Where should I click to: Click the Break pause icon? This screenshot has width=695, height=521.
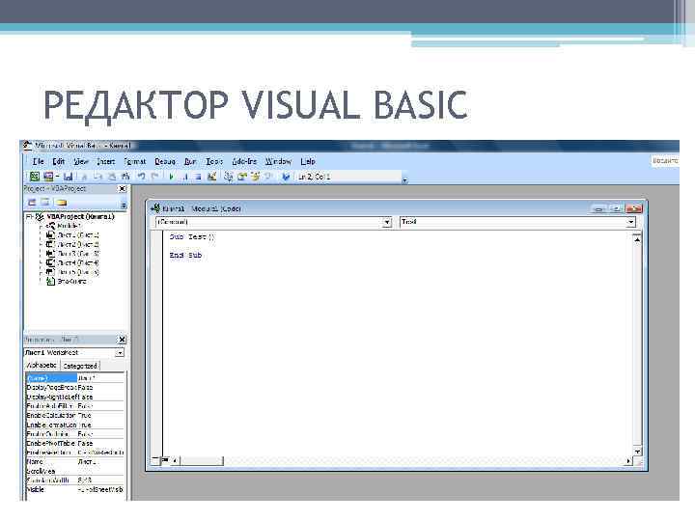click(x=184, y=177)
